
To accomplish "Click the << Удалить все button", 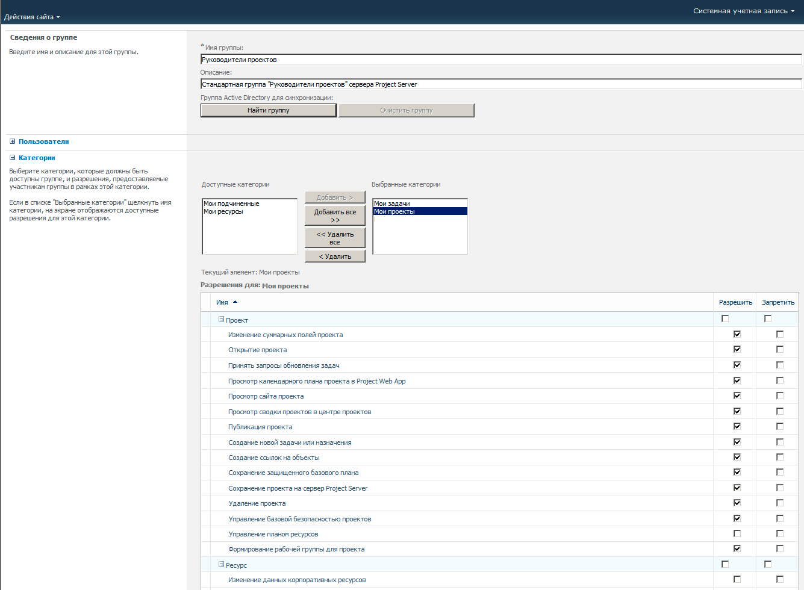I will [x=335, y=238].
